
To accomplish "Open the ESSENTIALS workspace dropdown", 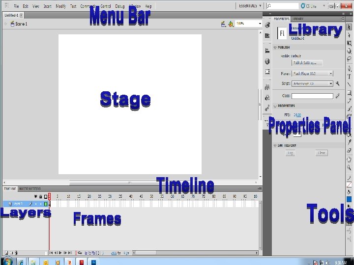I will (250, 6).
